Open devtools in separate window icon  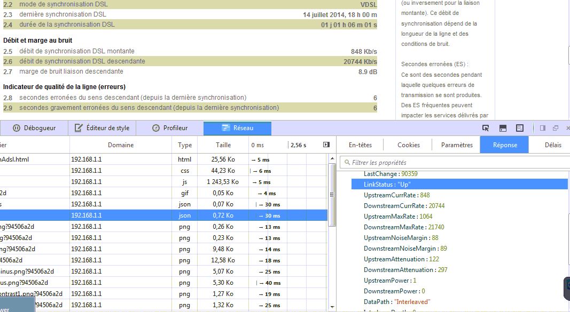click(556, 128)
